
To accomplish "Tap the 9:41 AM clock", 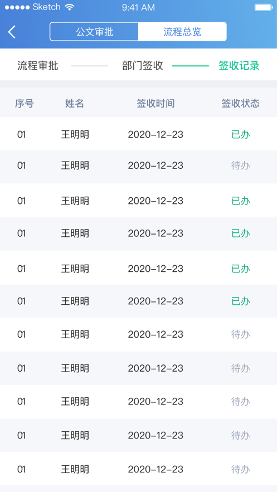I will coord(138,8).
